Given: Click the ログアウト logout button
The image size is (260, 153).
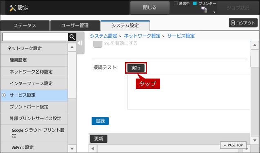Looking at the screenshot, I should point(243,23).
